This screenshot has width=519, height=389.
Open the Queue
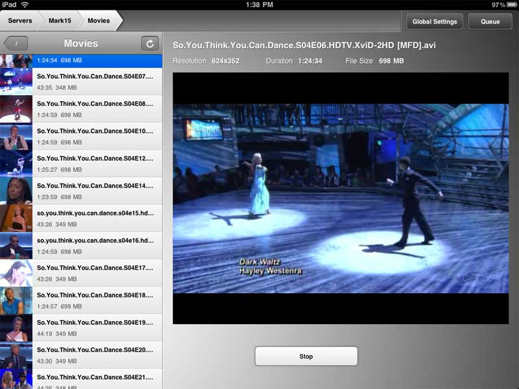tap(490, 21)
